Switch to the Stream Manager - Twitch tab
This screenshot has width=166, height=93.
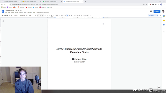click(11, 2)
